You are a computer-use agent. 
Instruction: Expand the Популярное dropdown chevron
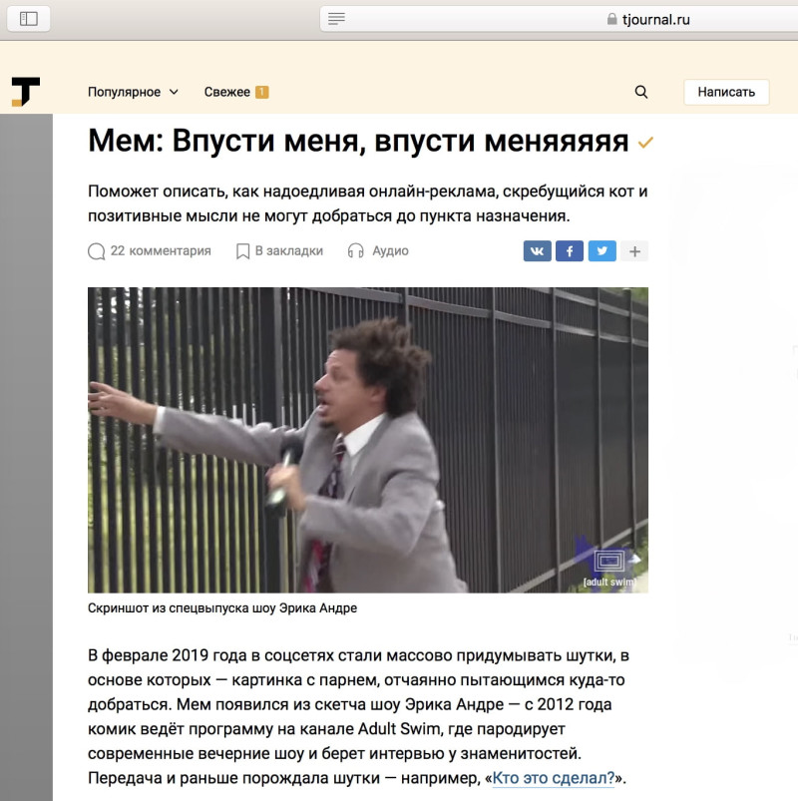(x=174, y=92)
